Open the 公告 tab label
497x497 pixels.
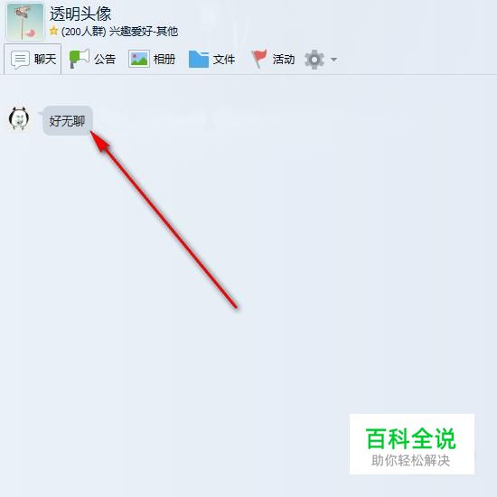pos(105,60)
